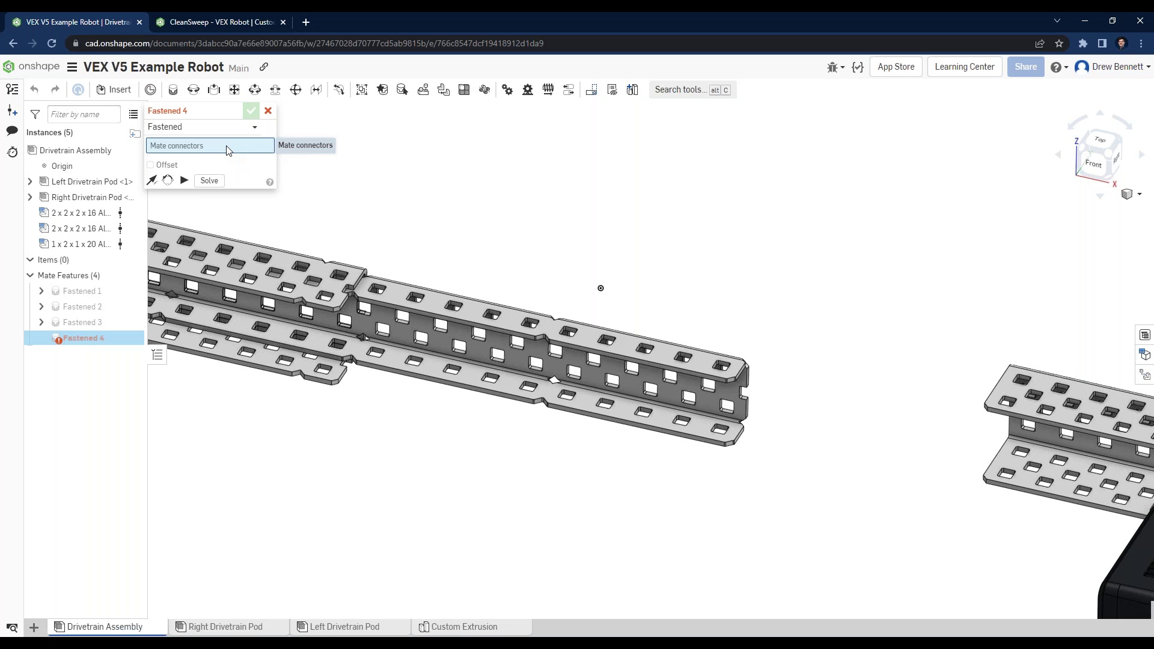1154x649 pixels.
Task: Open the comments panel icon
Action: (x=12, y=130)
